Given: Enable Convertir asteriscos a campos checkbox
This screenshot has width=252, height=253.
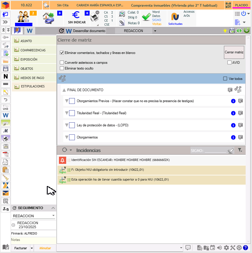Looking at the screenshot, I should tap(62, 63).
